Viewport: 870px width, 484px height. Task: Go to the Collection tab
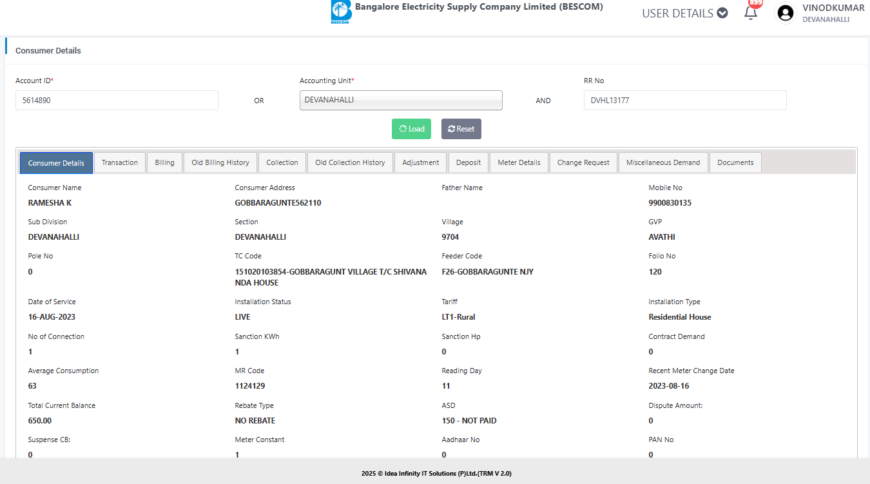tap(282, 162)
